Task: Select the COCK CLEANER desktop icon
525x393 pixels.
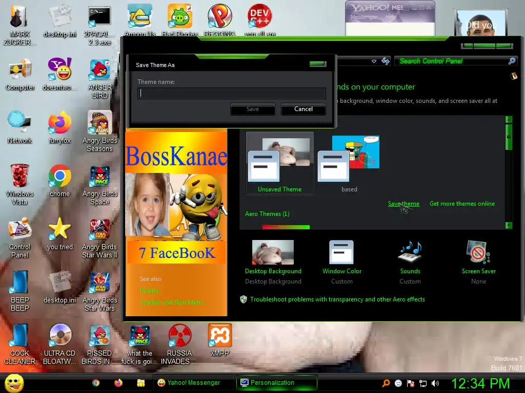Action: (x=19, y=344)
